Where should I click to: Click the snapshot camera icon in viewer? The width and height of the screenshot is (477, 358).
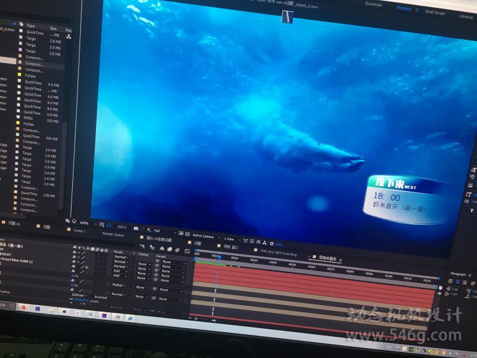coord(136,228)
